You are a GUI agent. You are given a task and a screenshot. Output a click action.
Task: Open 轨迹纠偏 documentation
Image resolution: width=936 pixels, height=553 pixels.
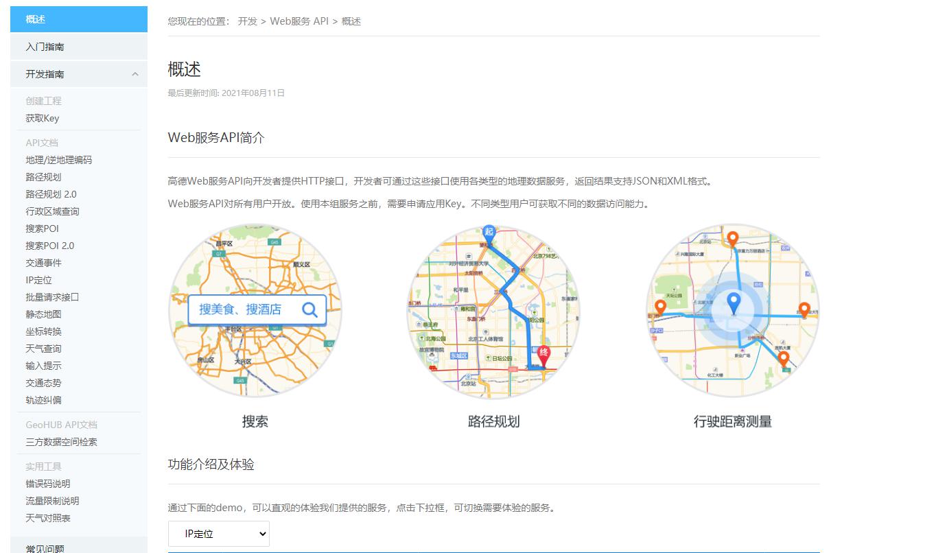coord(43,400)
